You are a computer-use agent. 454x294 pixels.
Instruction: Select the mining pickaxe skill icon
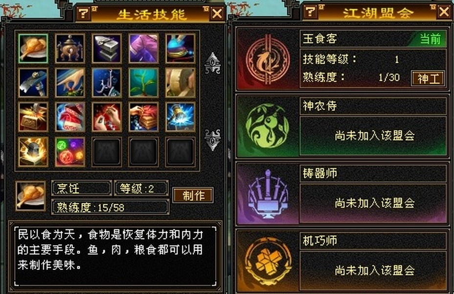(33, 83)
